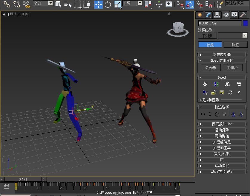
Task: Click the blue object color swatch
Action: pyautogui.click(x=245, y=23)
